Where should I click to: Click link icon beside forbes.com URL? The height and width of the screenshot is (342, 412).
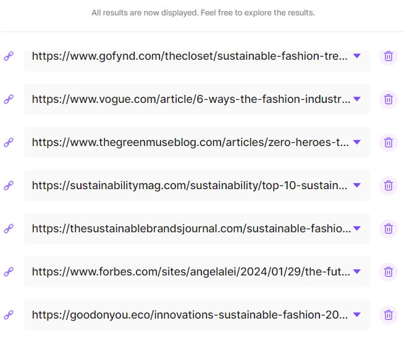[9, 272]
